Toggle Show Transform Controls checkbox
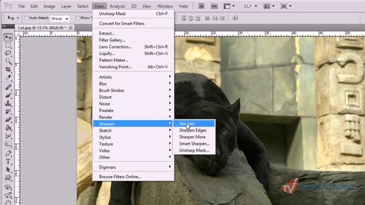Viewport: 365px width, 205px height. [78, 18]
